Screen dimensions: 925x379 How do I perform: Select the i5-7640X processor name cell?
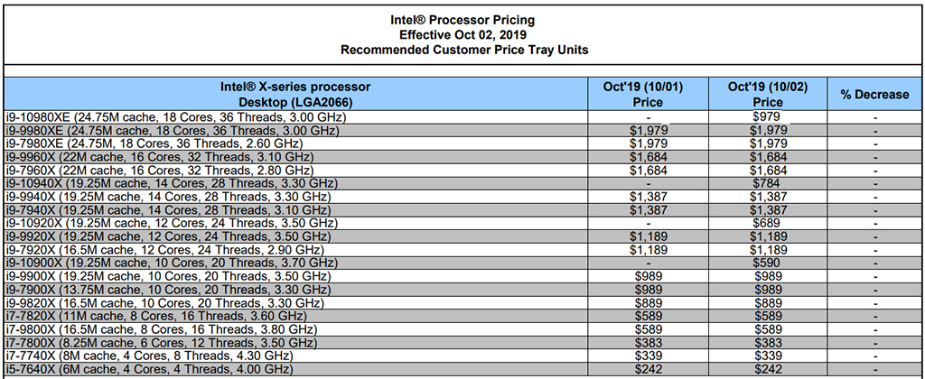(147, 367)
